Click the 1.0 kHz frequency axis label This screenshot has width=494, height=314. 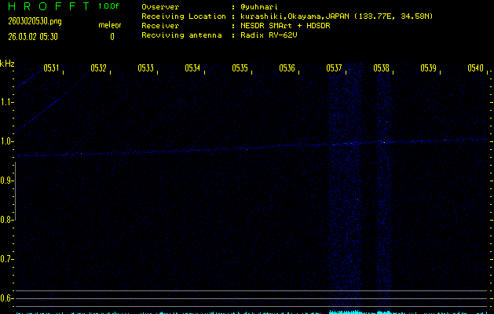(x=7, y=141)
